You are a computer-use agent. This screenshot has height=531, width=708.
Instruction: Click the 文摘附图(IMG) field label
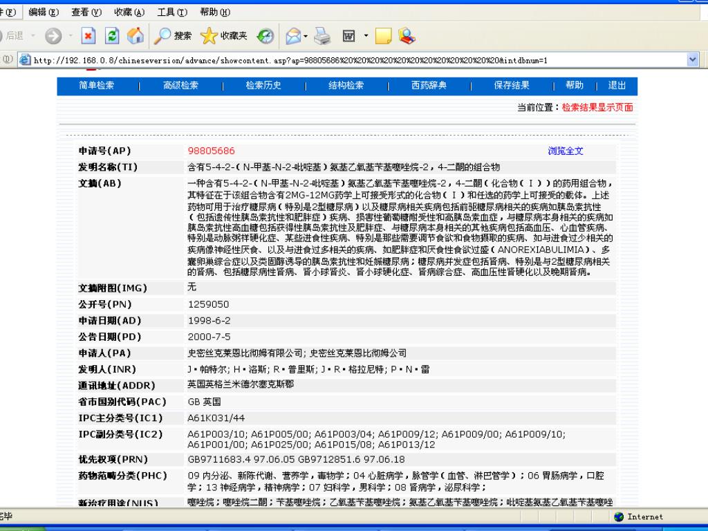tap(113, 288)
